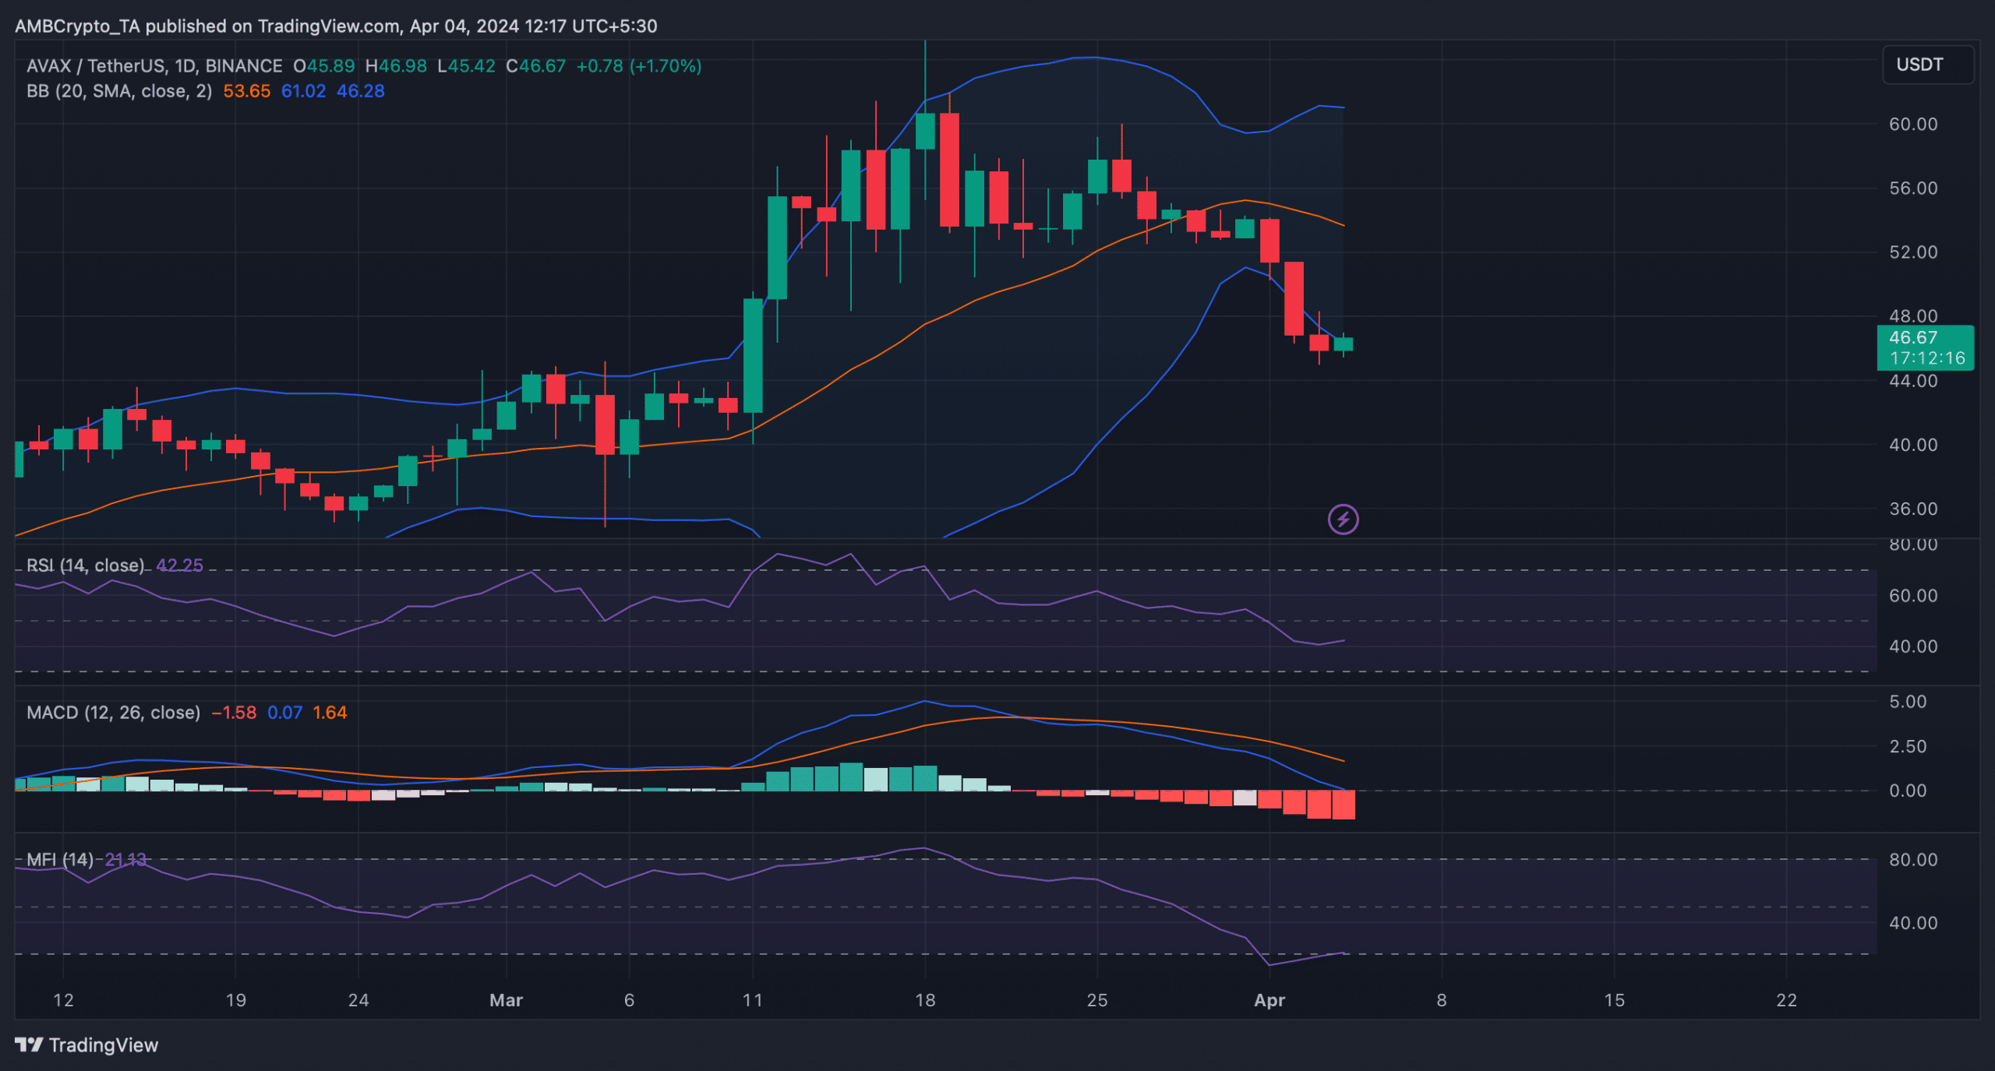Click the green 46.67 current price tag
This screenshot has width=1995, height=1071.
point(1913,337)
